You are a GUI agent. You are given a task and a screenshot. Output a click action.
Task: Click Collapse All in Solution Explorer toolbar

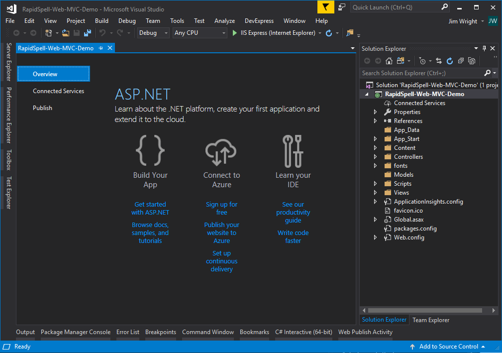coord(461,61)
